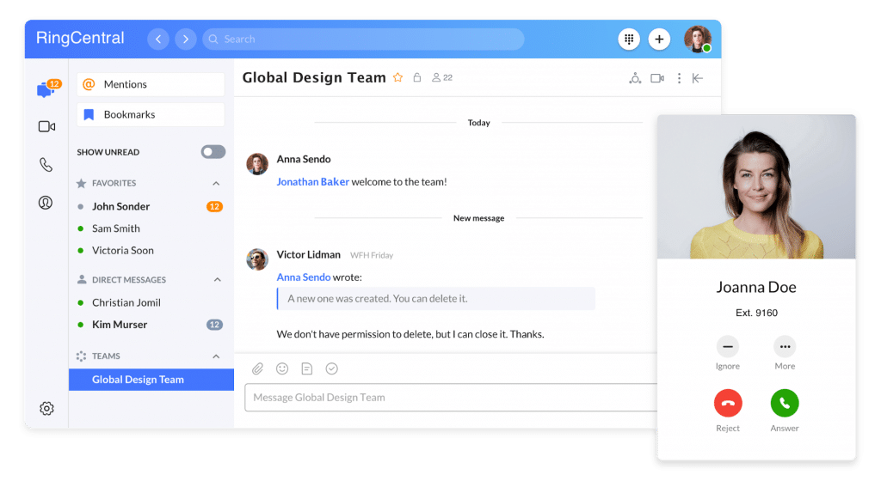Open the Bookmarks tab
Screen dimensions: 881x481
coord(151,114)
